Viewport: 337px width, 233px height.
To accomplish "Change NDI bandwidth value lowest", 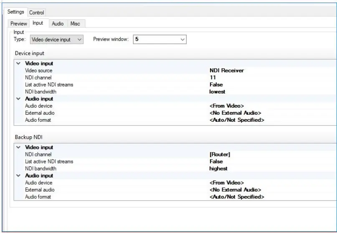I will pyautogui.click(x=218, y=92).
